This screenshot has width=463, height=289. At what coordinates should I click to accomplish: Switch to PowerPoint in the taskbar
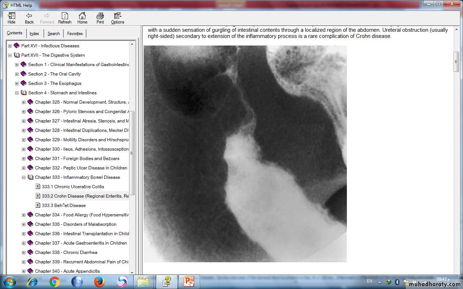pos(189,281)
